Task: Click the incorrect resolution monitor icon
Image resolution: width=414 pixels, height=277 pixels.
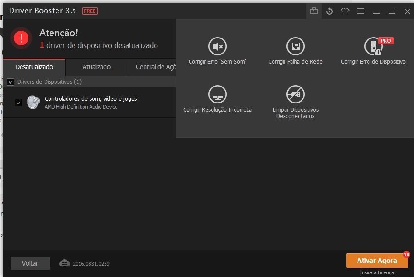Action: point(218,94)
